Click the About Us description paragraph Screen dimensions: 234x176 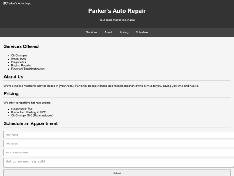(101, 86)
